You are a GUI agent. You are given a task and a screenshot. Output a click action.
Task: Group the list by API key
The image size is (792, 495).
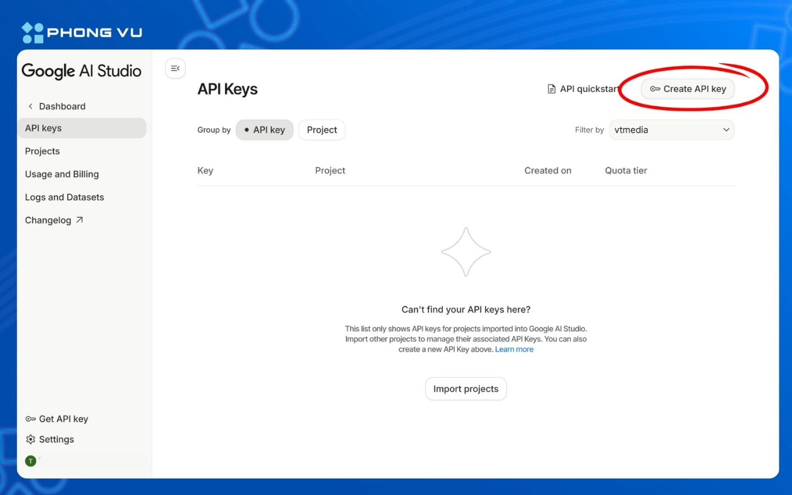265,130
